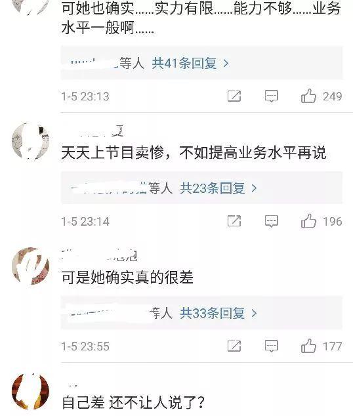Expand the 共33条回复 reply thread
Viewport: 353px width, 416px height.
click(x=218, y=313)
